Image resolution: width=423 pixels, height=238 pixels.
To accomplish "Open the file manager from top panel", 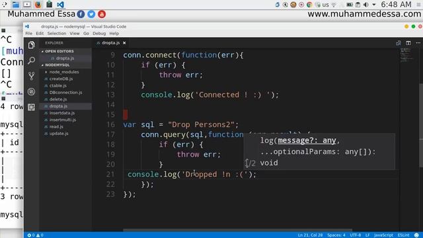I will (16, 5).
